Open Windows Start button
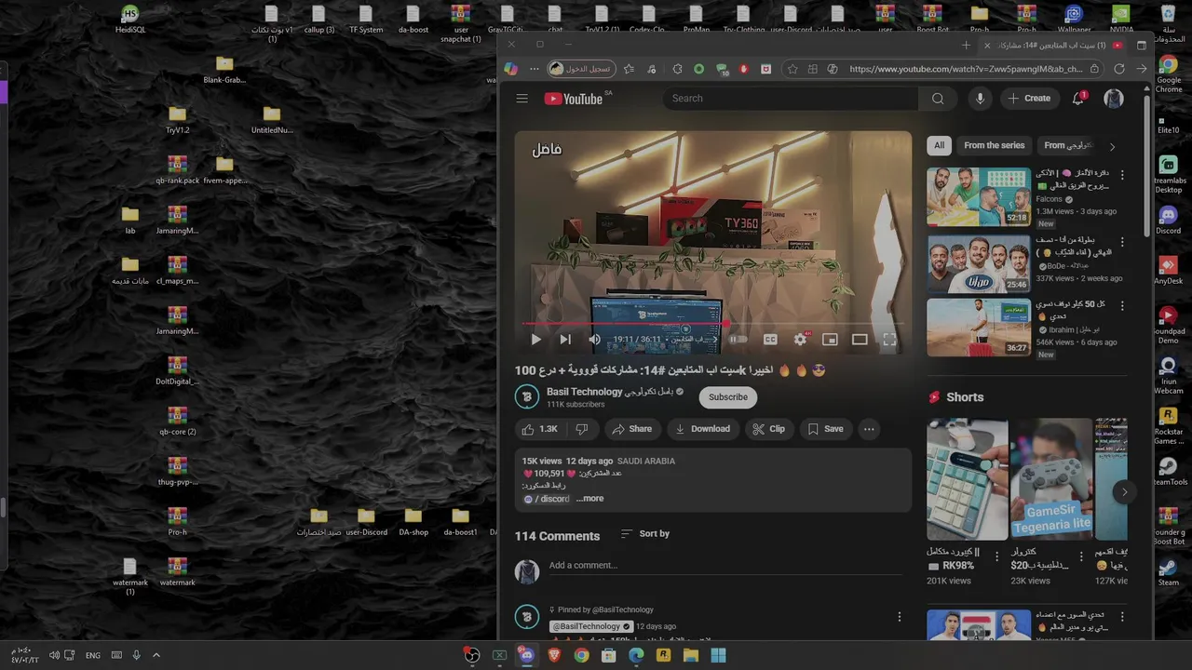 (x=718, y=655)
